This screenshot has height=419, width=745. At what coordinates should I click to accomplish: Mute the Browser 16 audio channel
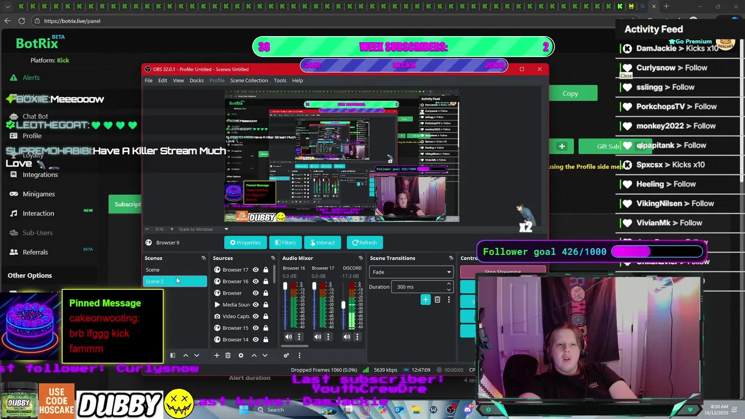pyautogui.click(x=289, y=337)
